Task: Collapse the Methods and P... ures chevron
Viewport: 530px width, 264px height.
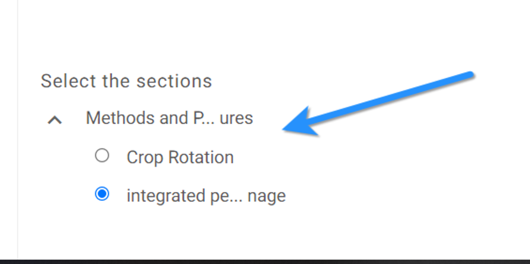Action: pos(55,120)
